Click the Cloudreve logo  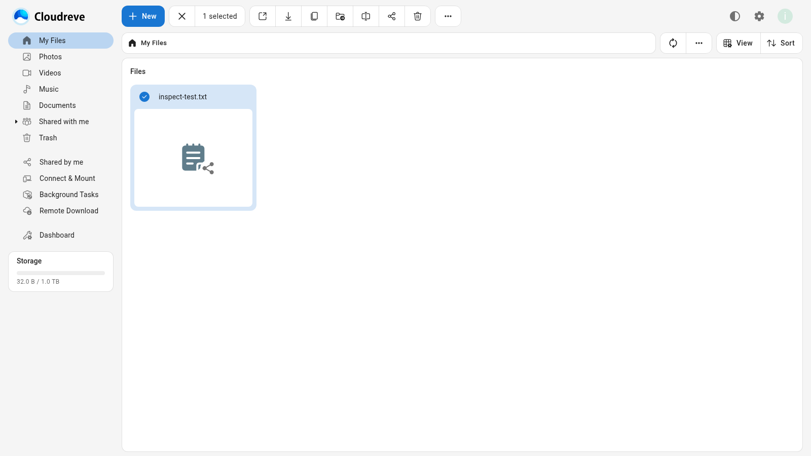point(49,16)
